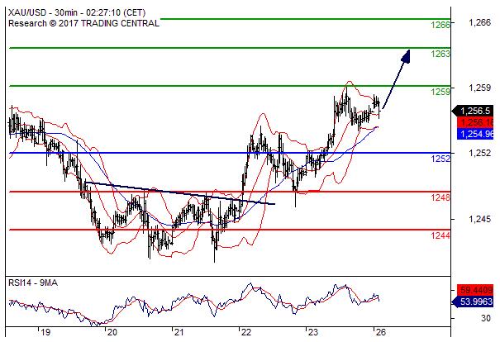The height and width of the screenshot is (342, 500).
Task: Click the 1,252 price axis value
Action: [479, 153]
